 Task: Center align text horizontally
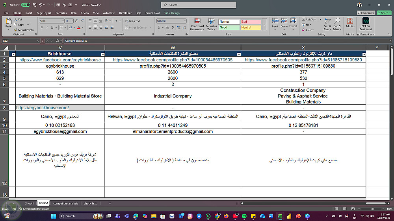click(95, 28)
